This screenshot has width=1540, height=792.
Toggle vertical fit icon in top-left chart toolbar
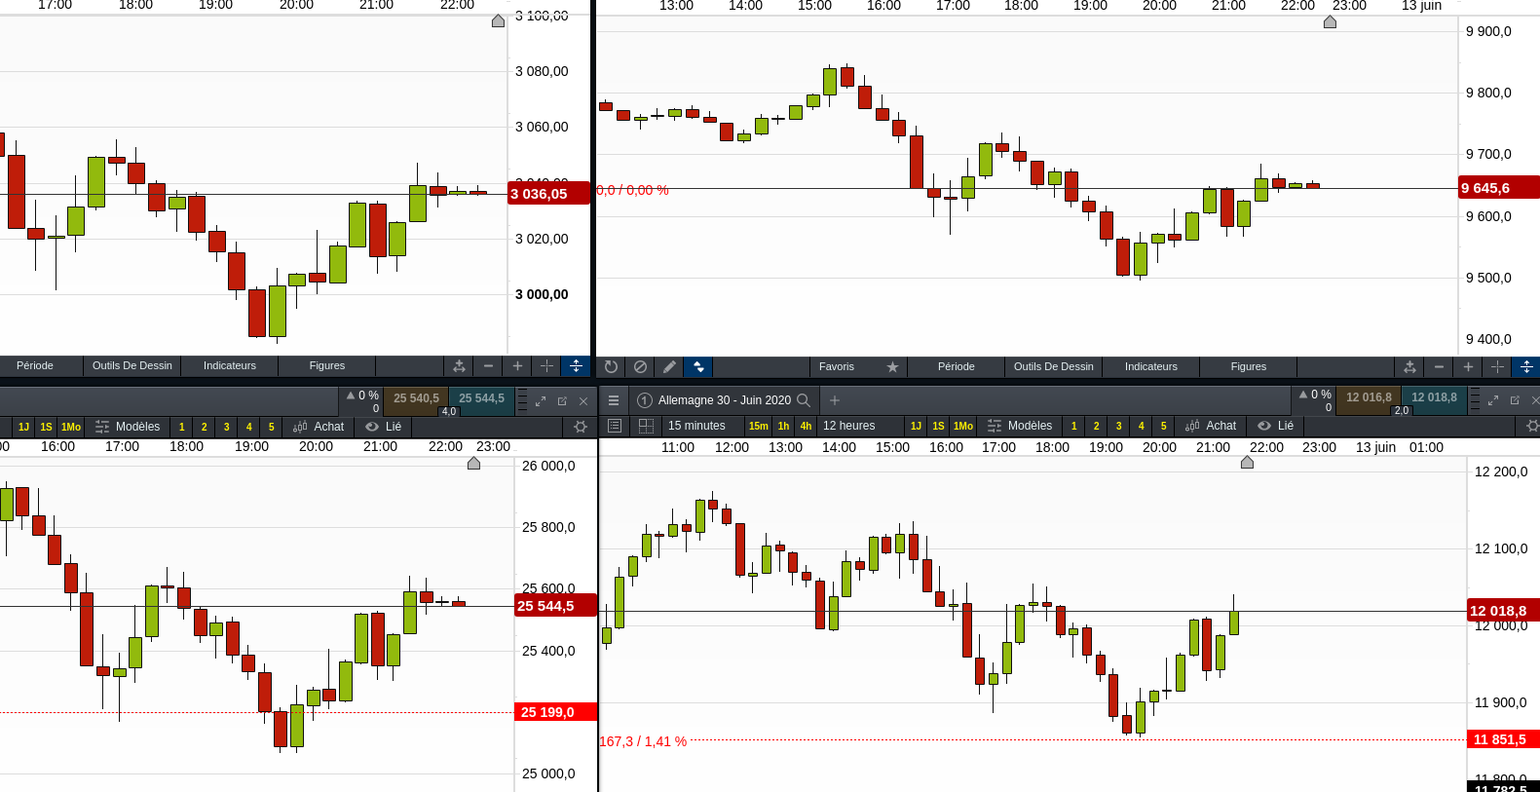click(x=576, y=366)
